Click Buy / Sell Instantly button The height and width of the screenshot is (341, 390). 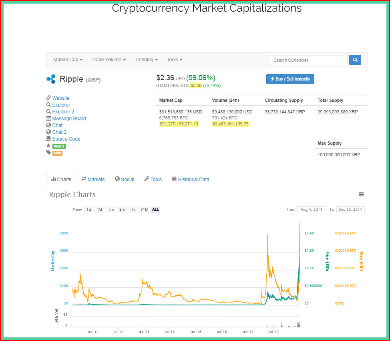[x=290, y=79]
